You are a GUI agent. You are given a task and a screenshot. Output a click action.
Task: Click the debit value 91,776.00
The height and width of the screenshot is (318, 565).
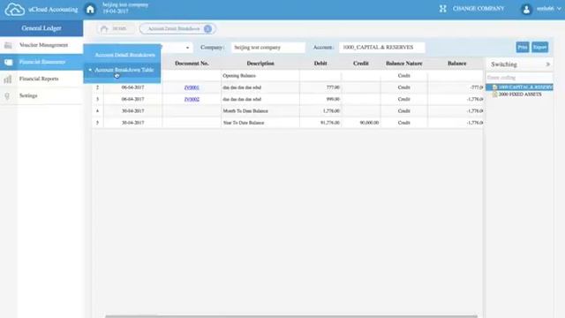click(x=330, y=123)
